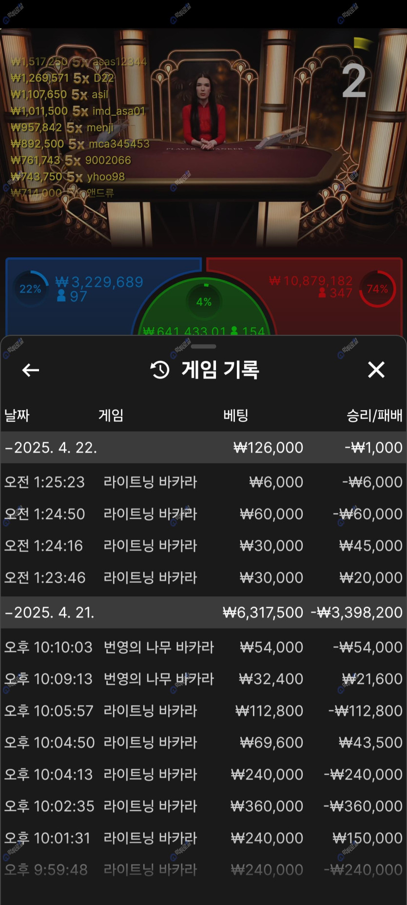
Task: Open the 오전 1:25:23 라이트닝 바카라 record
Action: pos(203,482)
